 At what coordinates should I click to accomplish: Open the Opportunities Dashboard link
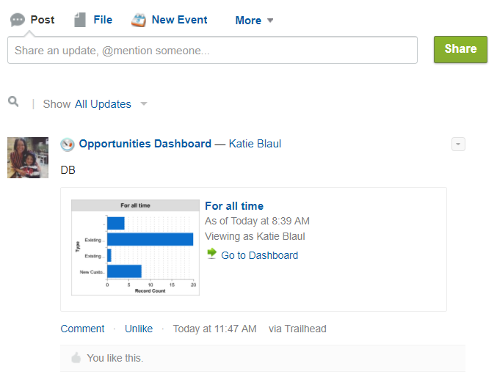click(x=145, y=144)
